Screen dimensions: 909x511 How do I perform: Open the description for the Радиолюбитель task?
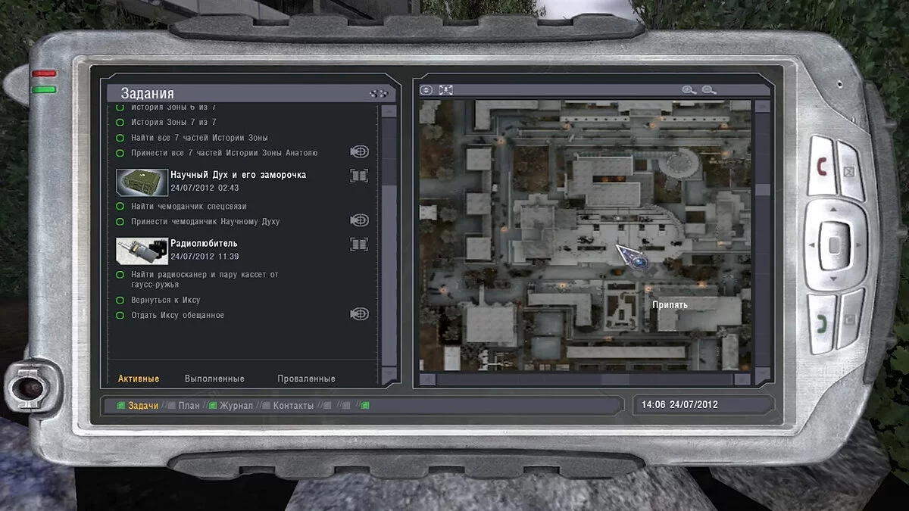click(359, 244)
